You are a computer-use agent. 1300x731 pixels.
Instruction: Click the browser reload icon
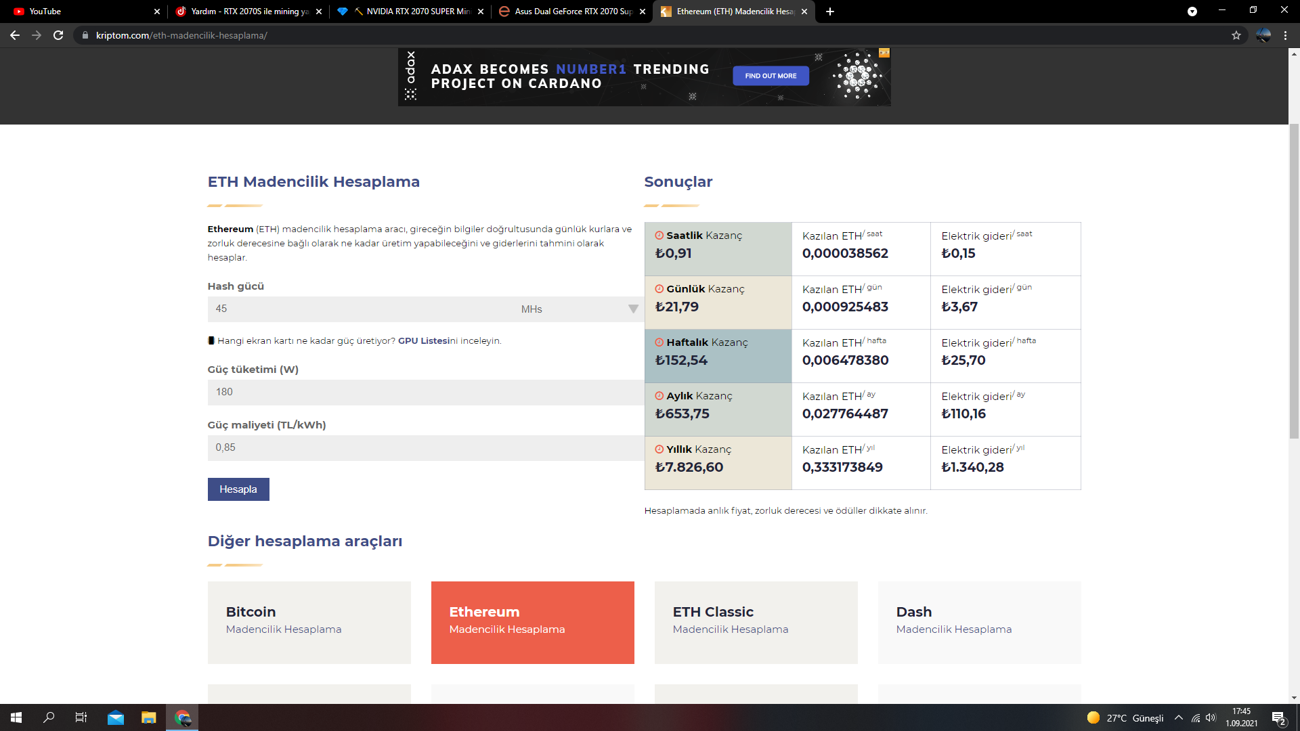coord(58,35)
